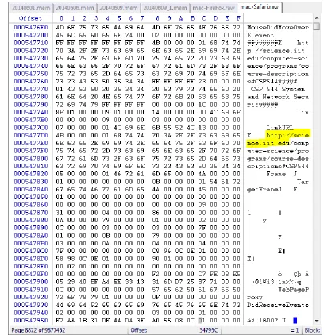Select the mac-Safari.raw tab

click(x=260, y=7)
